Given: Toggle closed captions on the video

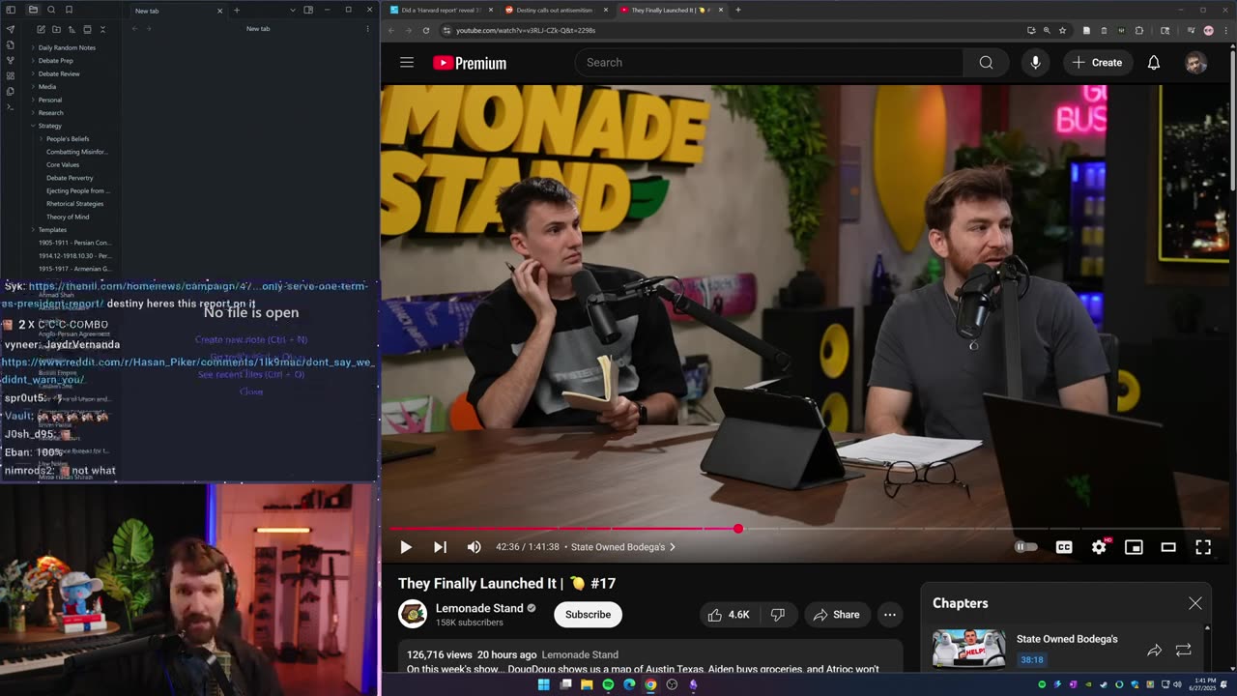Looking at the screenshot, I should [x=1064, y=547].
